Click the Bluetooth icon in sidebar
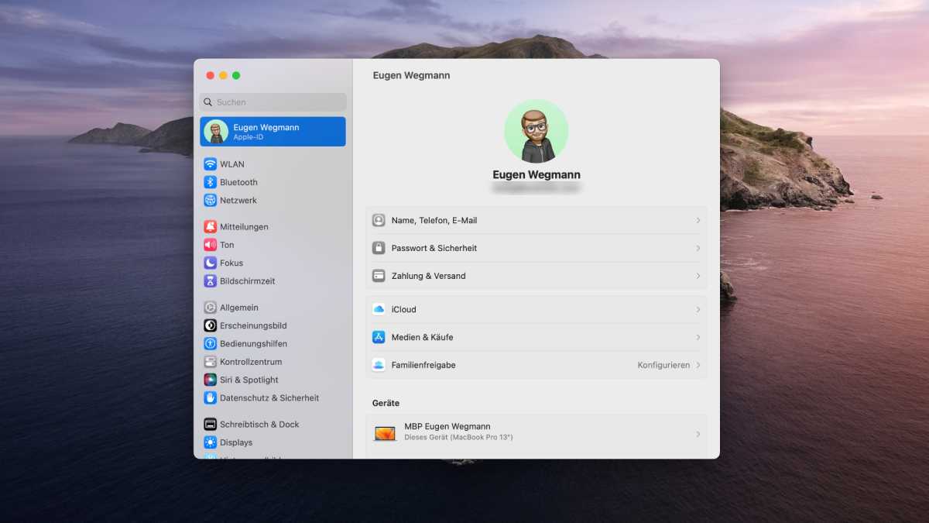The image size is (929, 523). pyautogui.click(x=210, y=182)
